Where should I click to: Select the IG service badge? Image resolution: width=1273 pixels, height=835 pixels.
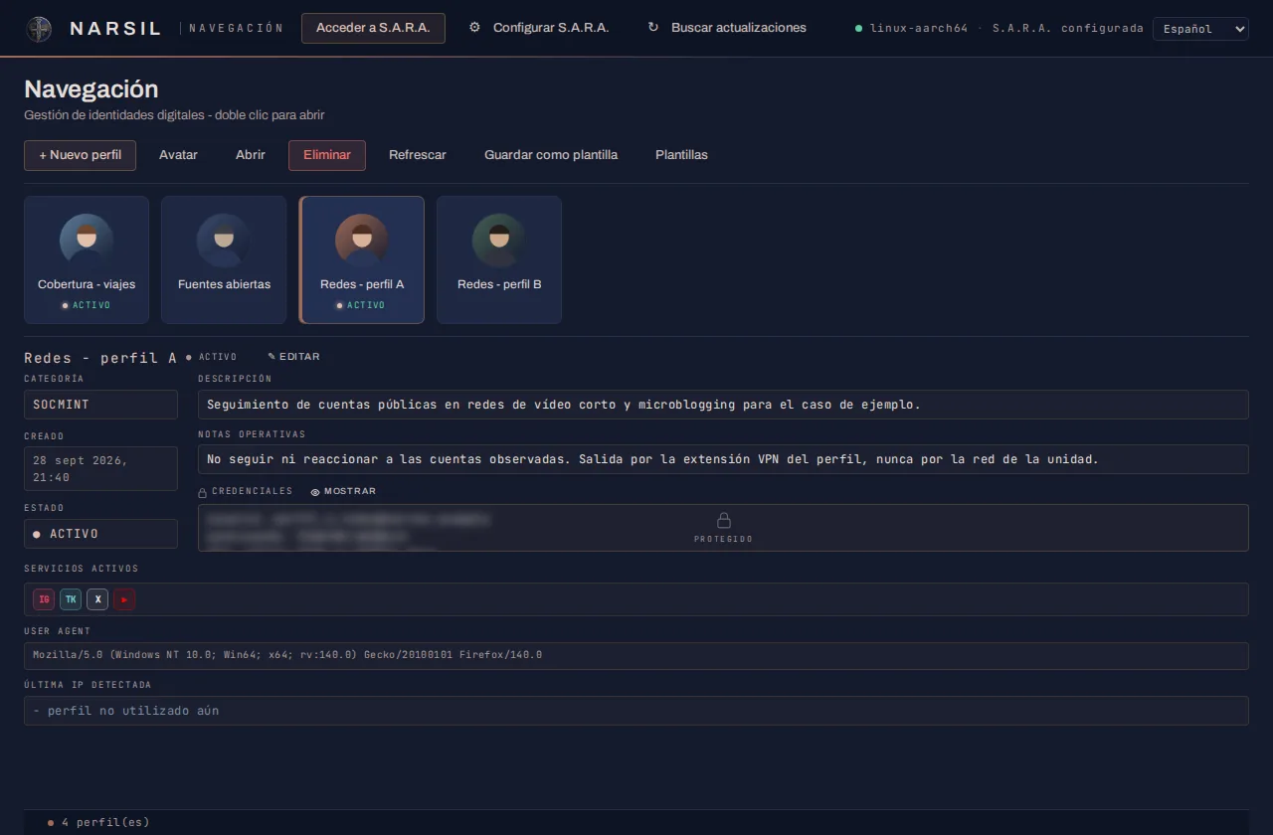click(x=44, y=599)
